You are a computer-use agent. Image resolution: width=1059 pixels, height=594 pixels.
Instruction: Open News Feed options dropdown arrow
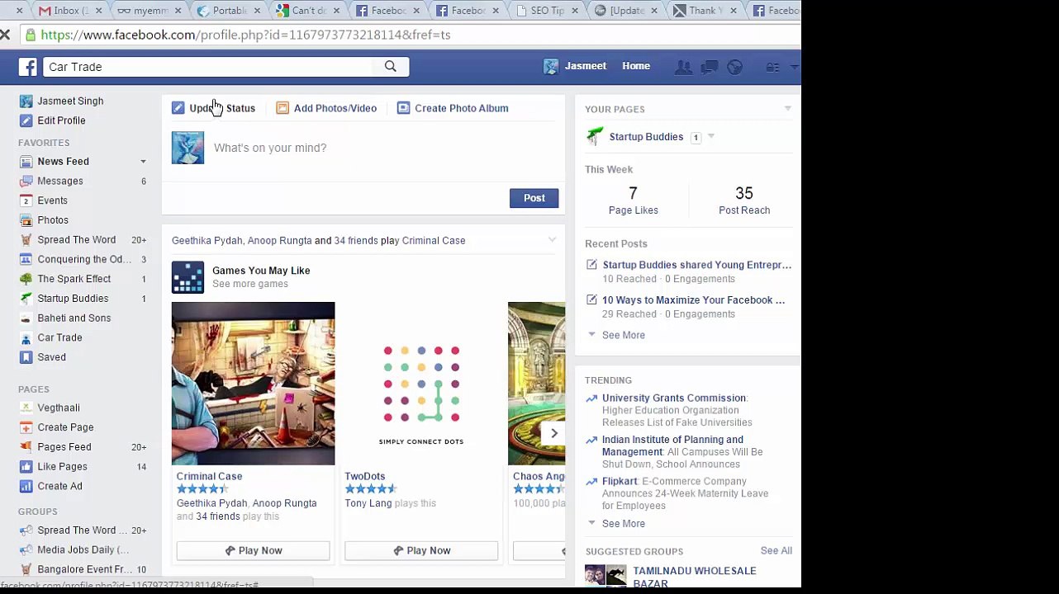(143, 162)
